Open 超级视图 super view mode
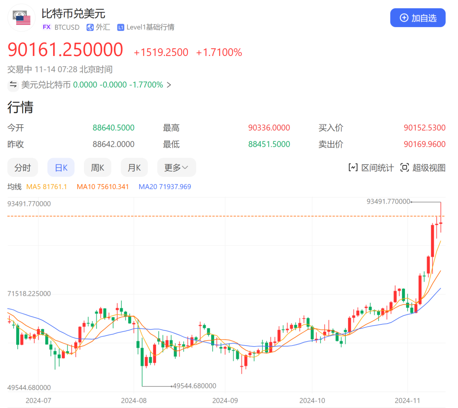 (423, 168)
